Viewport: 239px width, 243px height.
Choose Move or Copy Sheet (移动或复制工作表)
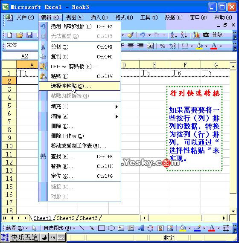pos(80,146)
